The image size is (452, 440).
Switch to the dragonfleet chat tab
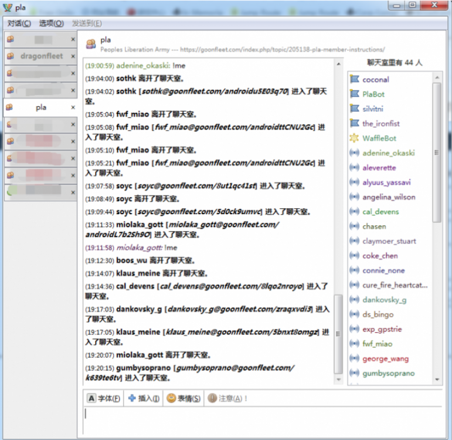[39, 56]
